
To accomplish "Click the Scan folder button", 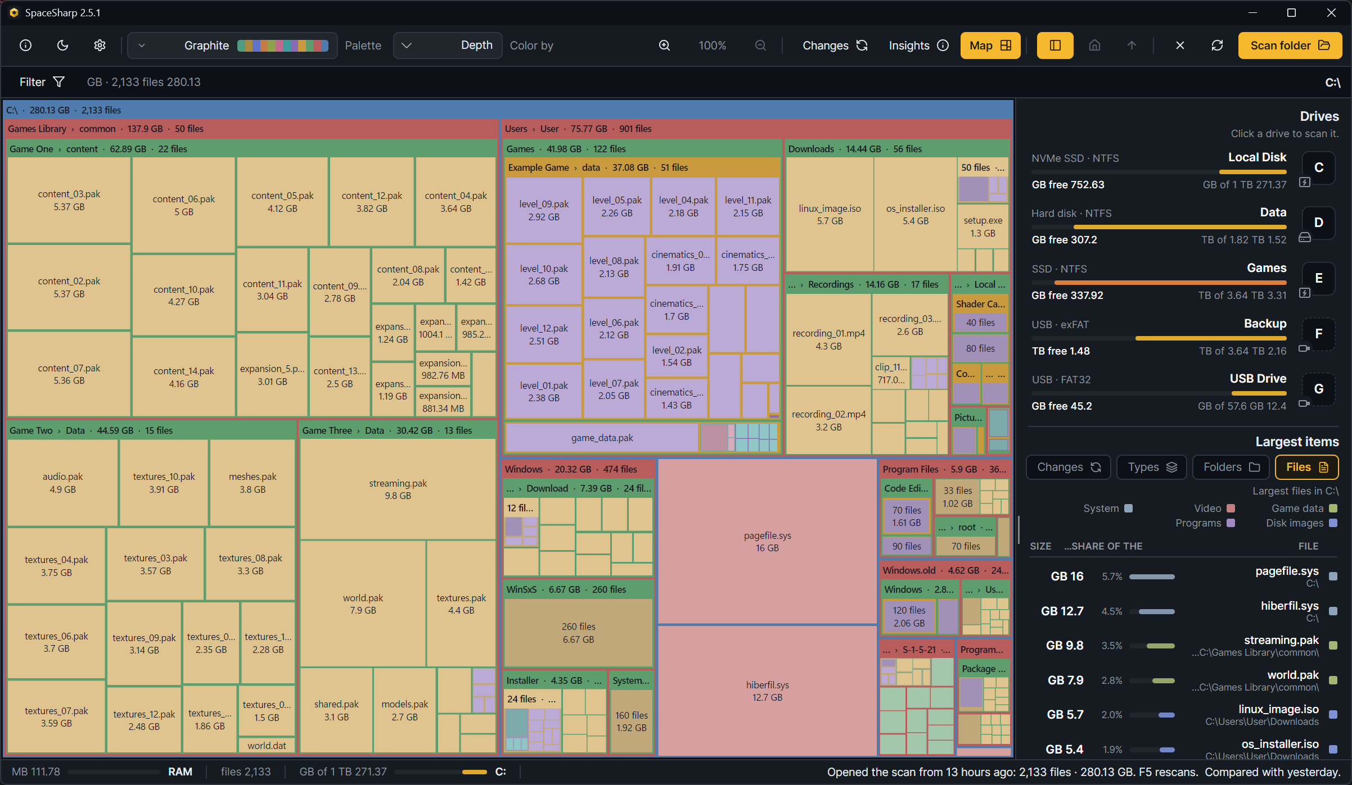I will pos(1290,46).
